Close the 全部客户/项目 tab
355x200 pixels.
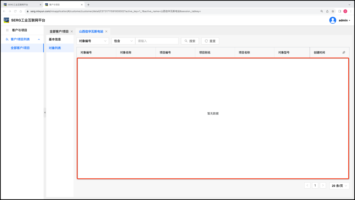coord(72,31)
